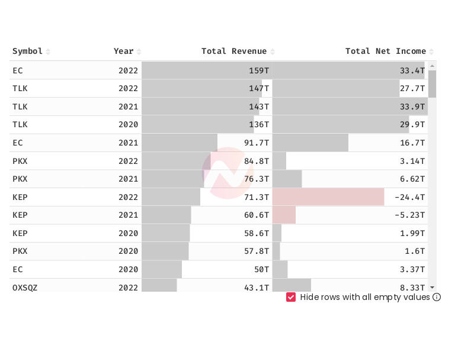Sort table by Symbol column arrows
474x355 pixels.
pos(48,51)
